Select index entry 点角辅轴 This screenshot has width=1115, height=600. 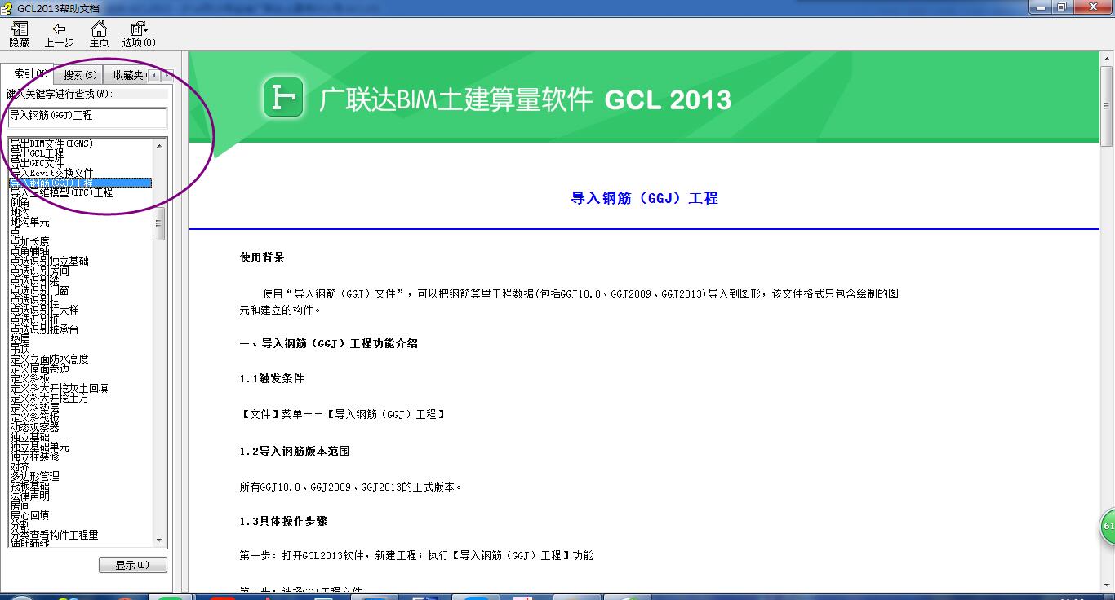click(29, 251)
